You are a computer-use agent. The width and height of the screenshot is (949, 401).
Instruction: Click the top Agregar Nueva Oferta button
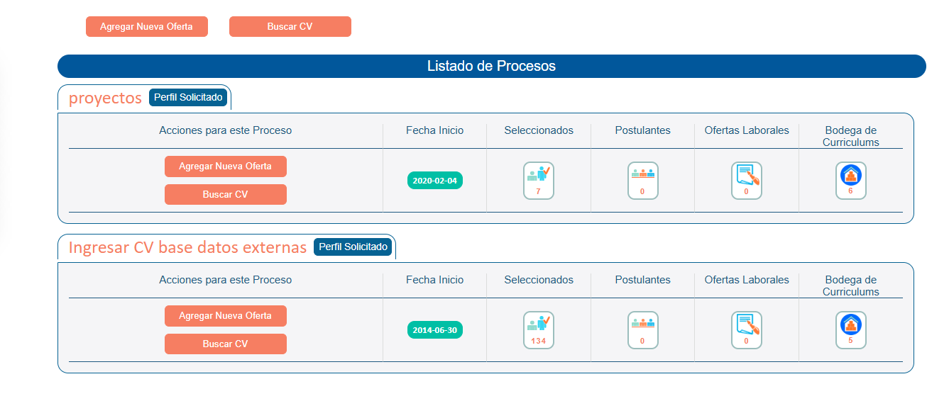click(147, 27)
